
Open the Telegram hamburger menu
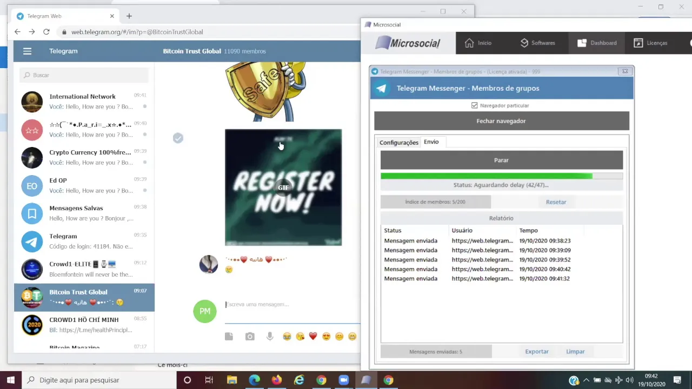point(28,51)
